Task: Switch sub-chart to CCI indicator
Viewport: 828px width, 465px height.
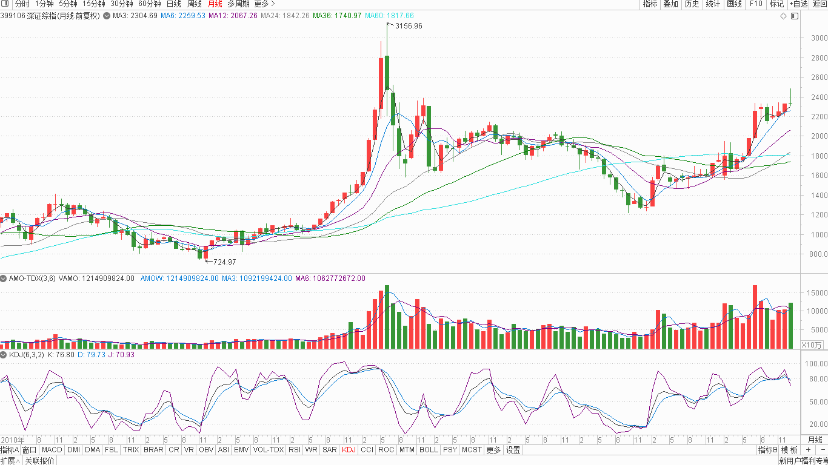Action: 367,450
